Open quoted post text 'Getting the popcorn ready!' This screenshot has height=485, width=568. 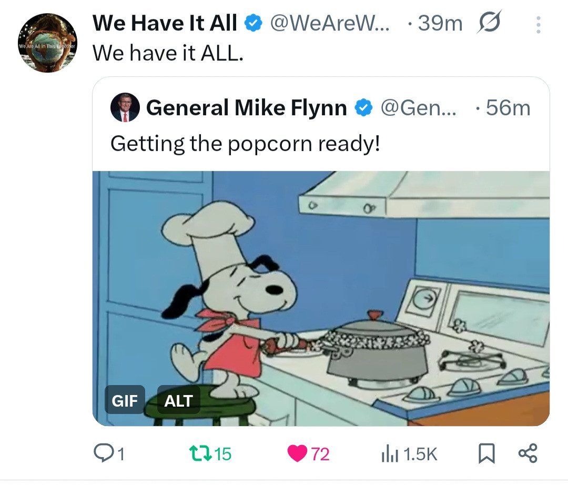click(x=245, y=143)
